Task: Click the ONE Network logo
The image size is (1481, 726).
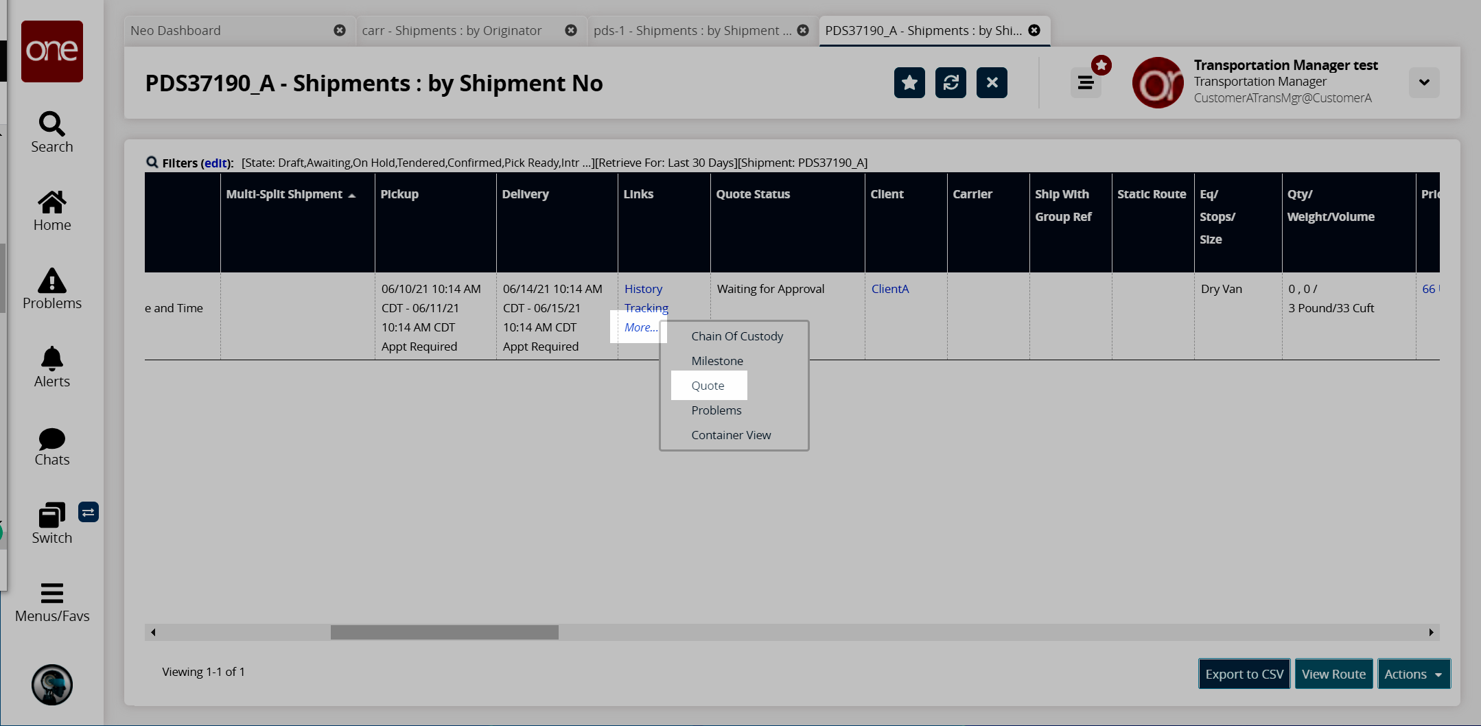Action: [x=52, y=51]
